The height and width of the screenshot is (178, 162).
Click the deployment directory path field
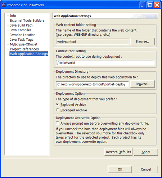coord(92,84)
